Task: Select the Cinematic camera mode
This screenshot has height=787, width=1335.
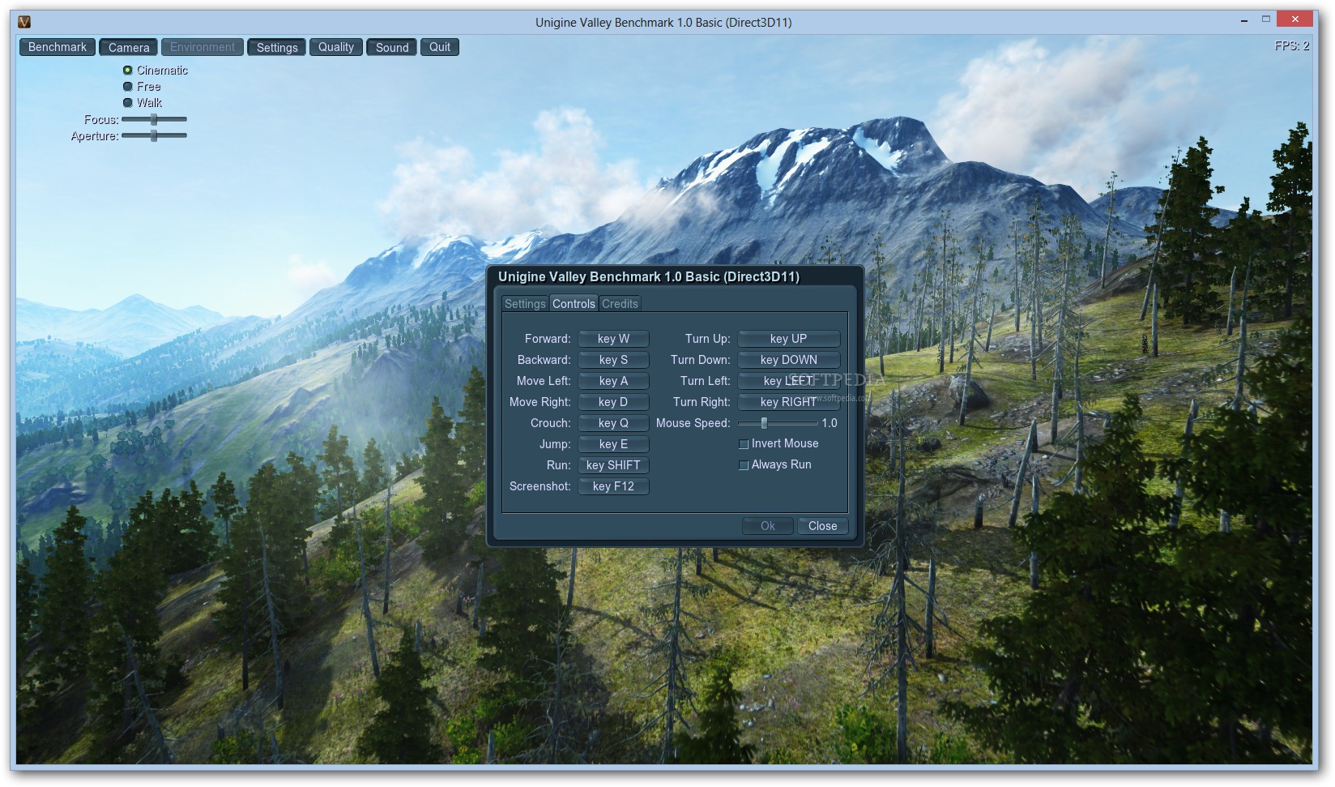Action: pos(128,71)
